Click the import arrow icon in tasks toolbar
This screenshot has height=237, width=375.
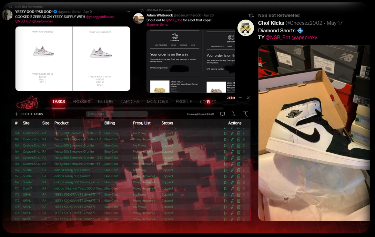(234, 114)
